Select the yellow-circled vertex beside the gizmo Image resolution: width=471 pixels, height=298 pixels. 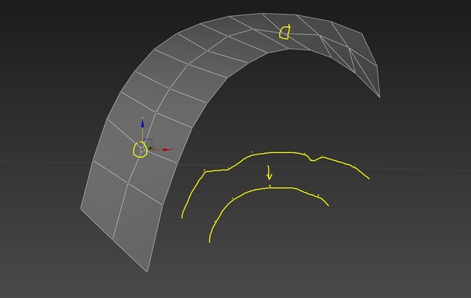click(142, 150)
